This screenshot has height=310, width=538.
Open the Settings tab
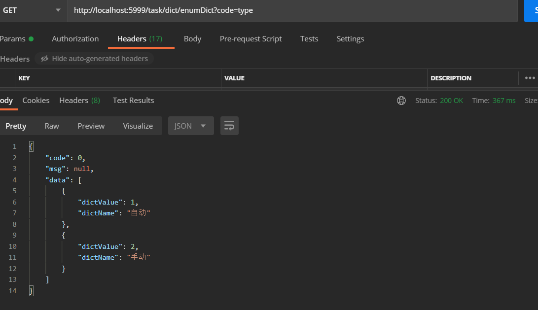click(350, 39)
